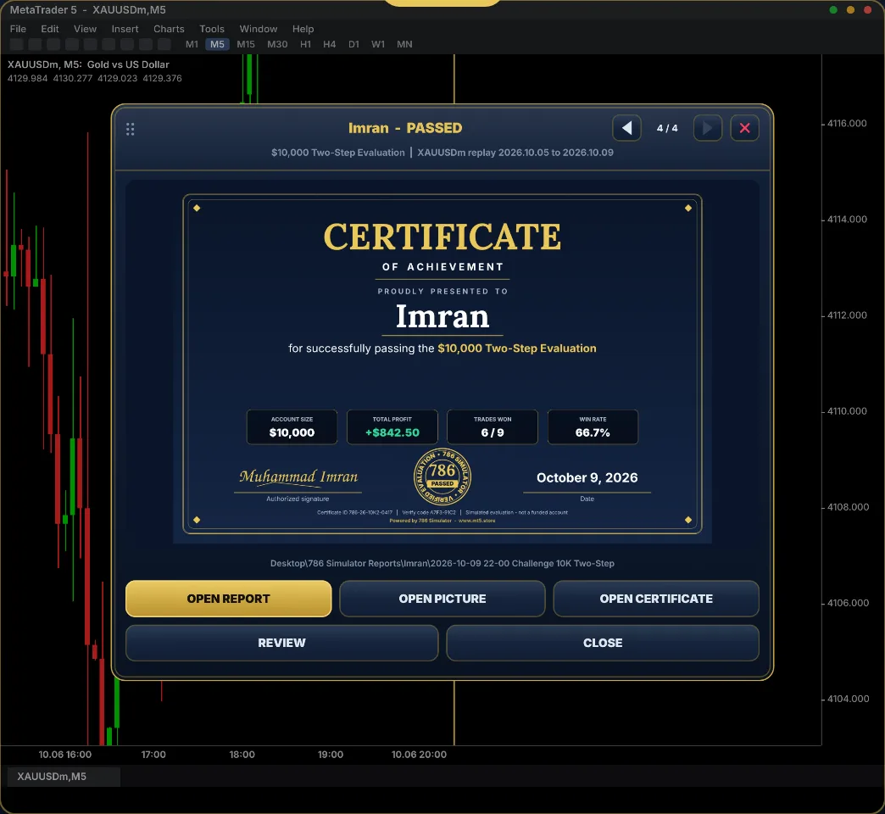
Task: Open the Insert menu
Action: pyautogui.click(x=125, y=29)
